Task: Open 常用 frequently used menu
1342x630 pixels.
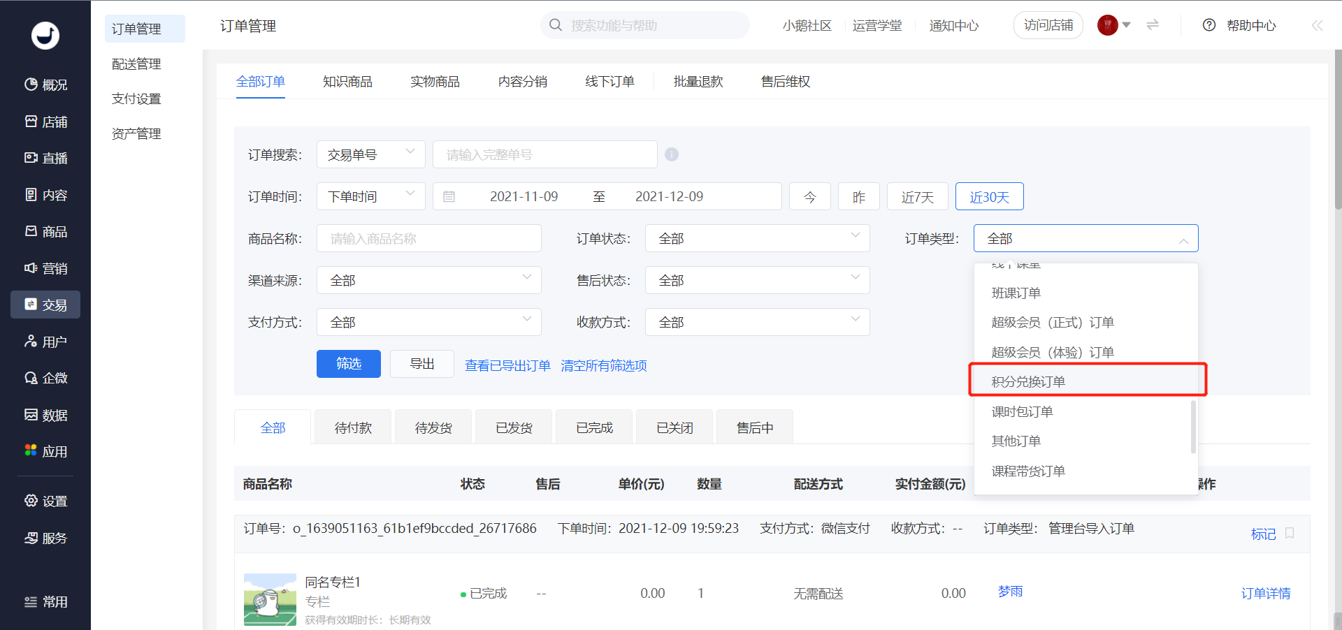Action: point(45,601)
